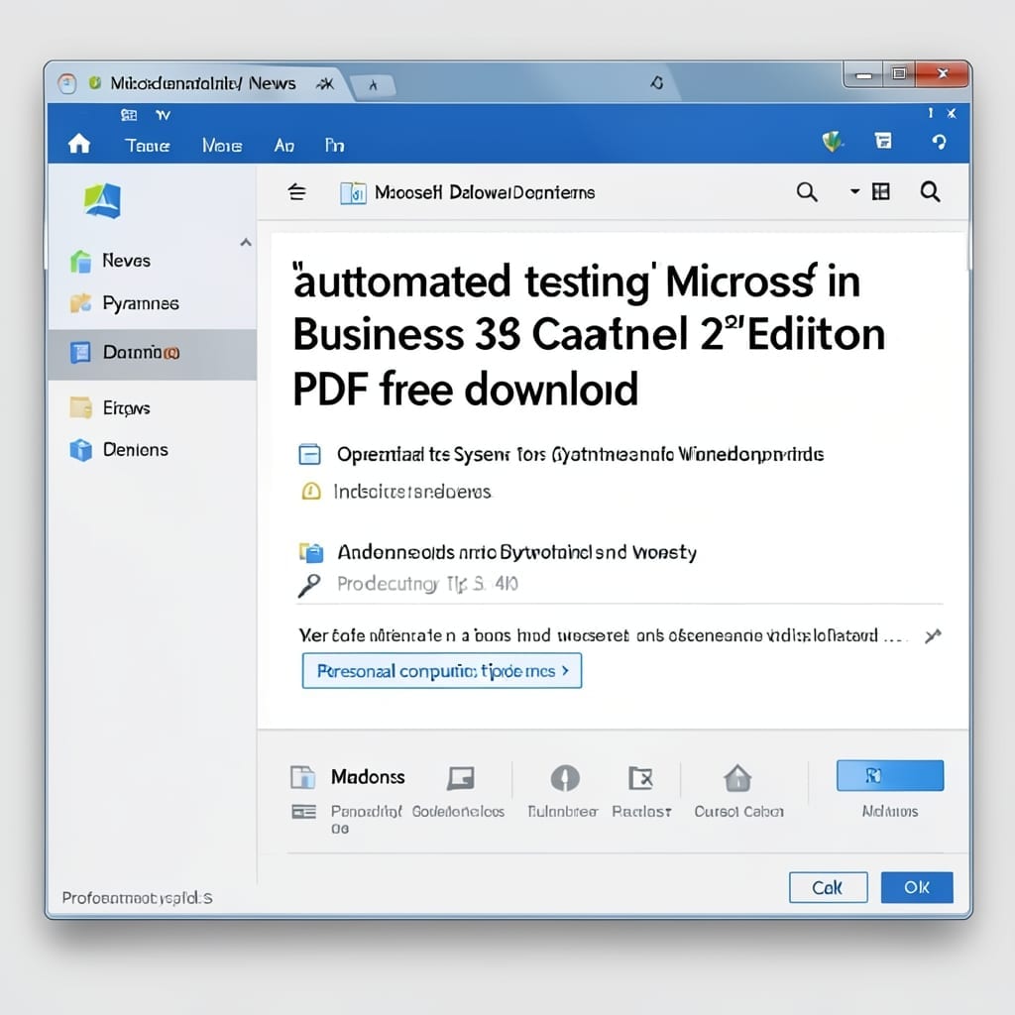Screen dimensions: 1015x1015
Task: Click the Cureol Cabon house icon
Action: point(737,778)
